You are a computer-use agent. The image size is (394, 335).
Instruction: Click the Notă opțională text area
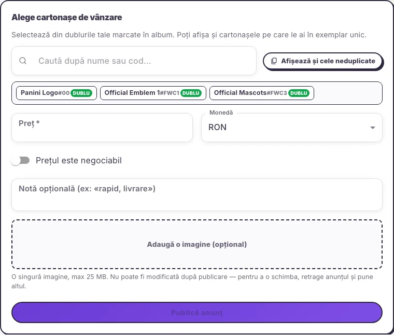197,194
